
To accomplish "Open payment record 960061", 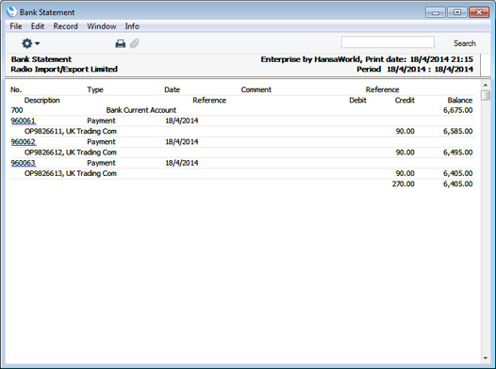I will tap(23, 120).
